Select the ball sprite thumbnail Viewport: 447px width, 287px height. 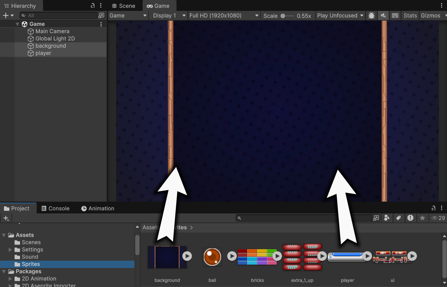coord(212,257)
